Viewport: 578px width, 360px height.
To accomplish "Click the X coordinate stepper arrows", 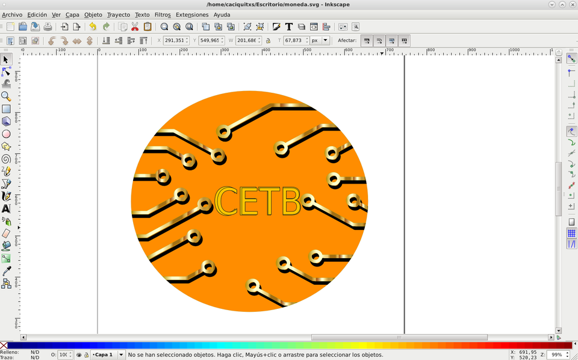I will point(187,40).
